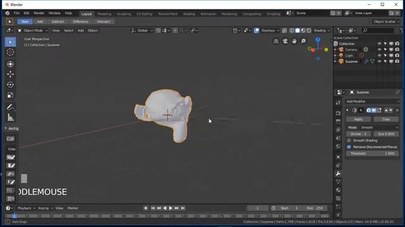Open the Overlays dropdown arrow

(x=278, y=31)
